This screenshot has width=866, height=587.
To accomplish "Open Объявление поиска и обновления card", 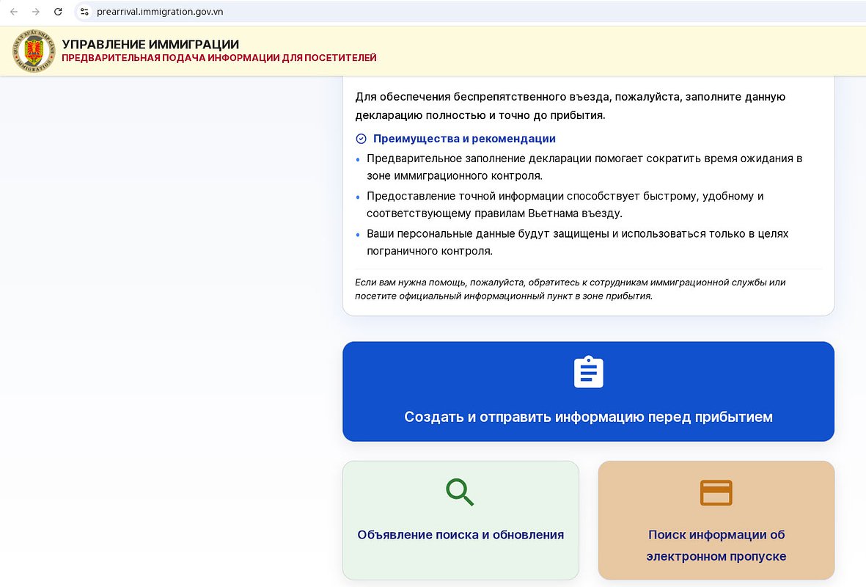I will 460,520.
